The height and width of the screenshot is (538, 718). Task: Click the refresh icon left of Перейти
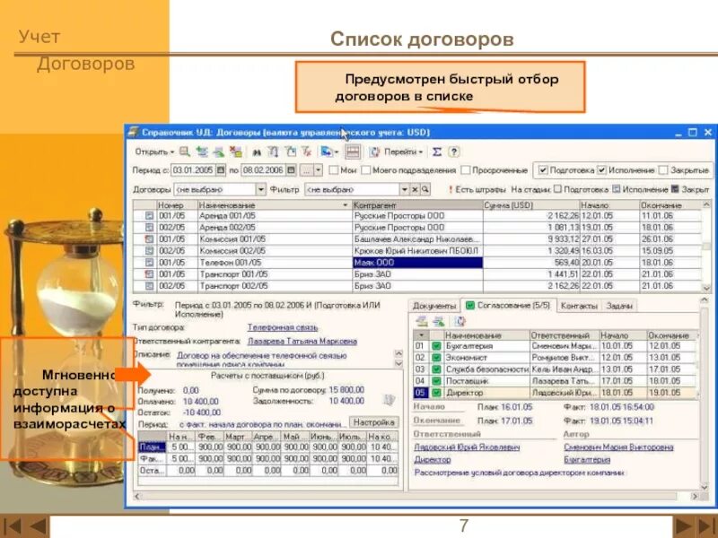tap(374, 152)
